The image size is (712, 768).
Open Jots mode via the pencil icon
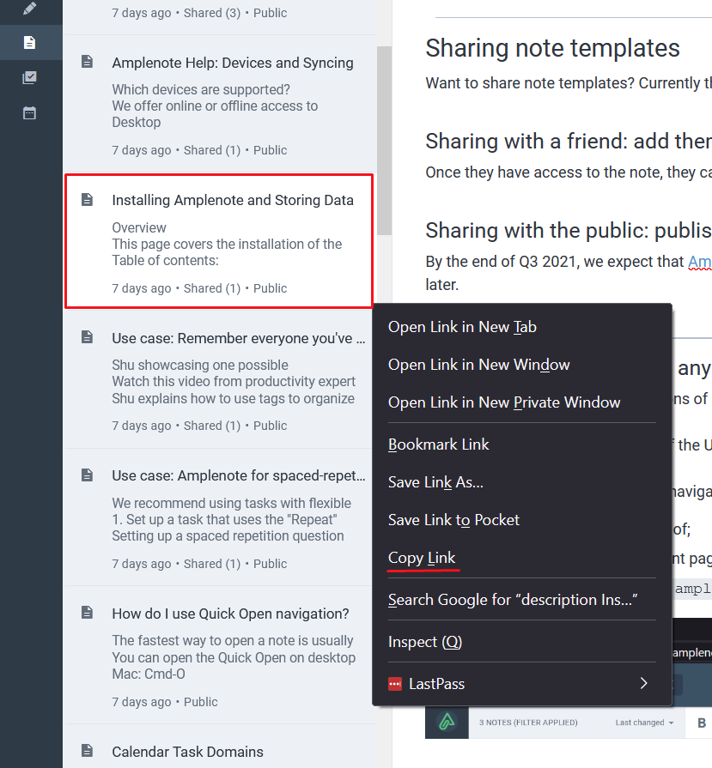pos(29,9)
